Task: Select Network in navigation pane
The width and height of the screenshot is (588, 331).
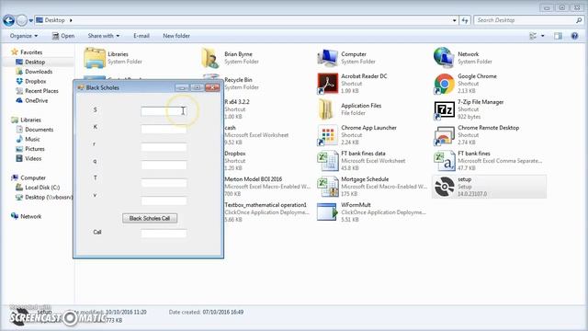Action: (30, 217)
